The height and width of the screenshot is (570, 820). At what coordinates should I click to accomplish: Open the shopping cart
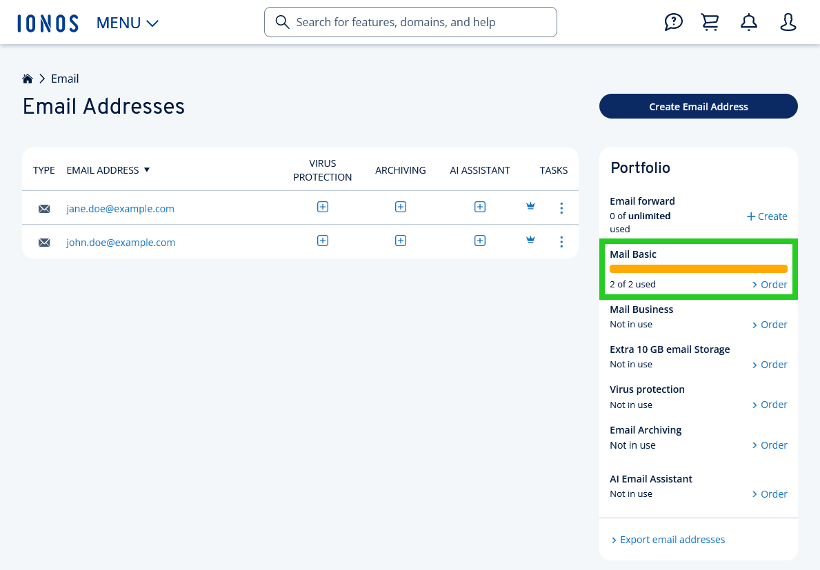click(710, 22)
